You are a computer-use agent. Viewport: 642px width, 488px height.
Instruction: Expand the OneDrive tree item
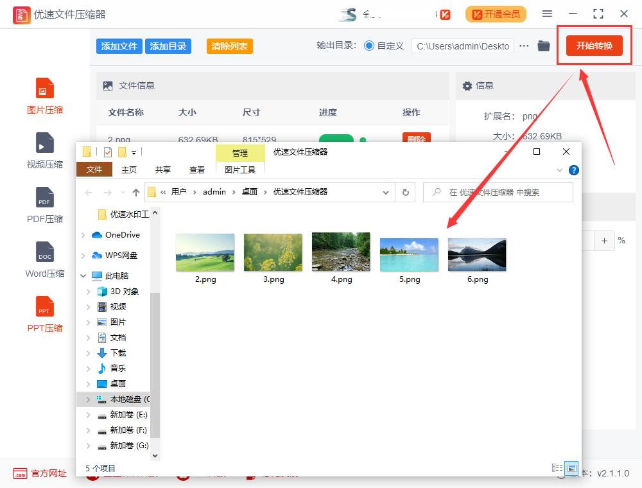point(83,234)
